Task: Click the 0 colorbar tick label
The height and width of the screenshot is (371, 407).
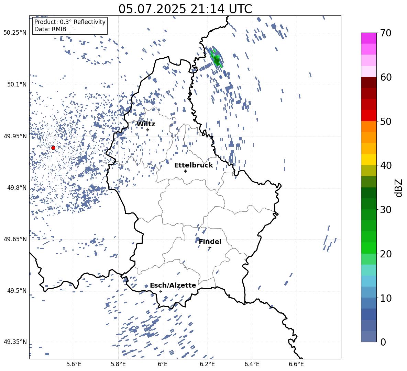Action: (383, 342)
